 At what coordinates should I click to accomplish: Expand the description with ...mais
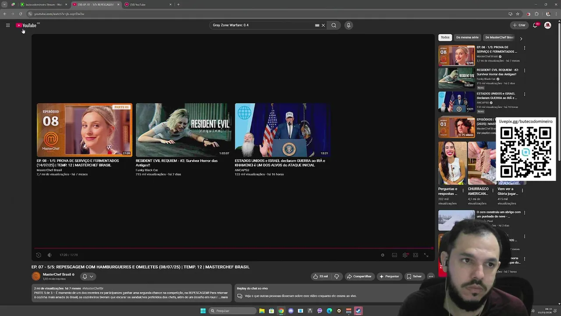(x=224, y=297)
